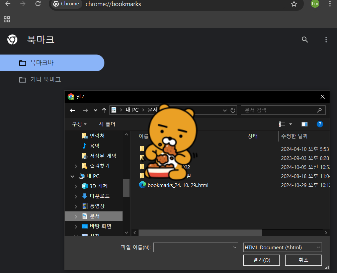Viewport: 337px width, 273px height.
Task: Bookmark this page with the star icon
Action: [294, 4]
